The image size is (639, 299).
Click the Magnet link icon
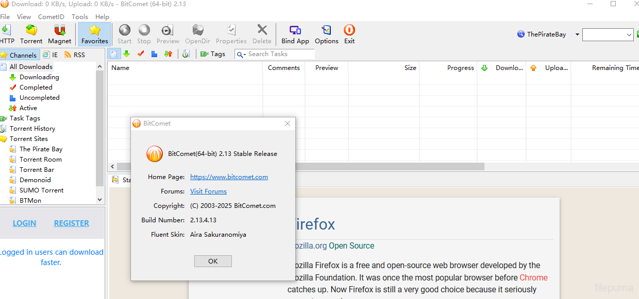[60, 34]
